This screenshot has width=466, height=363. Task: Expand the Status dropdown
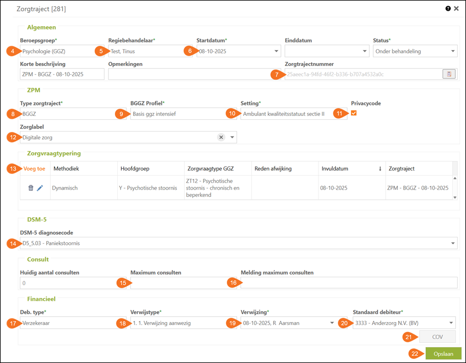coord(453,51)
